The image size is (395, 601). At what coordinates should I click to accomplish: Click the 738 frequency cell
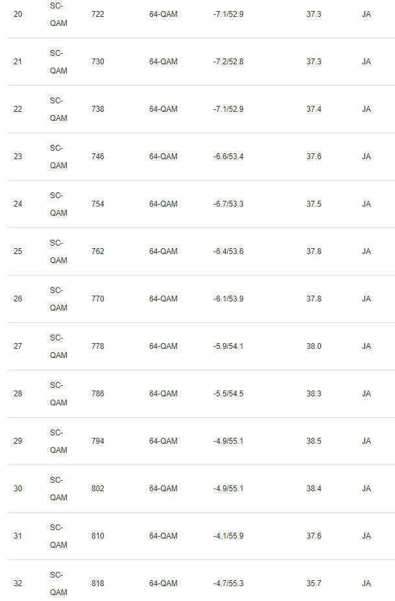[98, 109]
